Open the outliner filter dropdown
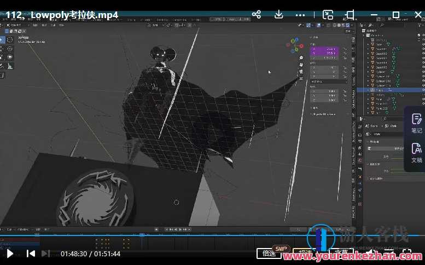 (420, 25)
